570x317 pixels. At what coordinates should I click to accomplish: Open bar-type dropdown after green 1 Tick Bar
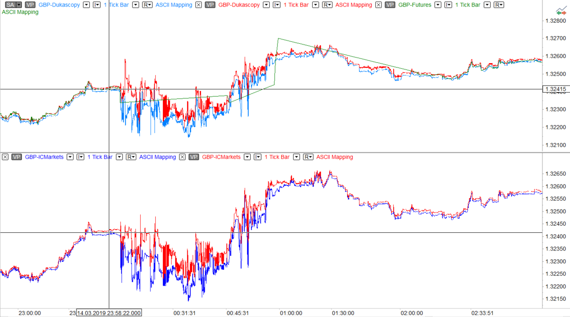(487, 5)
